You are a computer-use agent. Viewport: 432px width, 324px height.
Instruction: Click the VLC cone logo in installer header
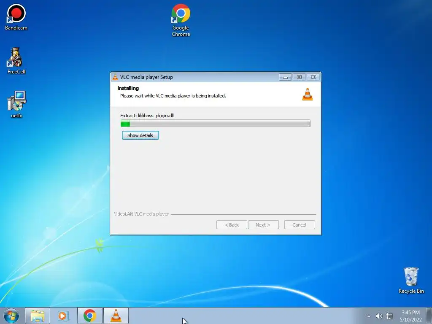click(x=308, y=94)
